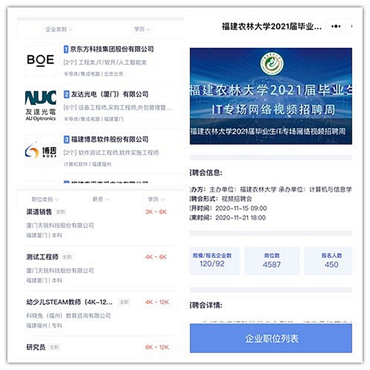Open the three-dots more menu
The width and height of the screenshot is (370, 370).
[336, 26]
